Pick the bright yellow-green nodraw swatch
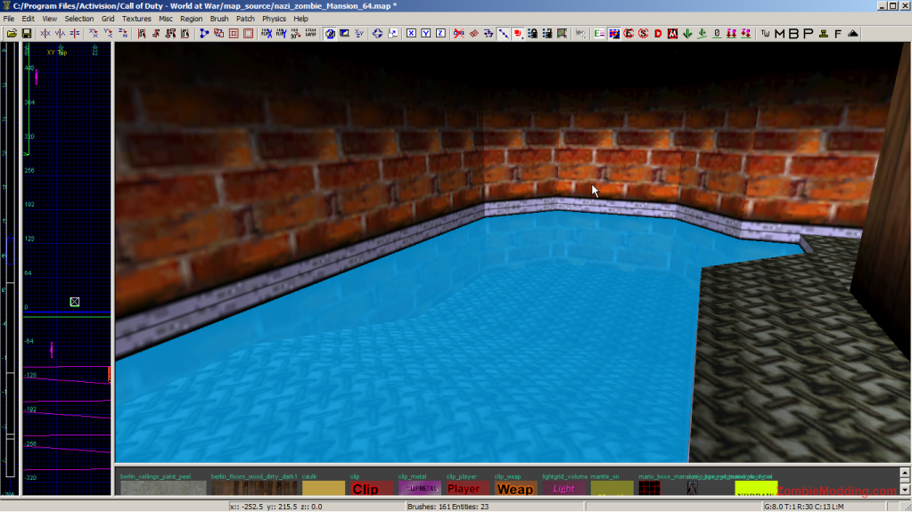912x512 pixels. [x=756, y=488]
